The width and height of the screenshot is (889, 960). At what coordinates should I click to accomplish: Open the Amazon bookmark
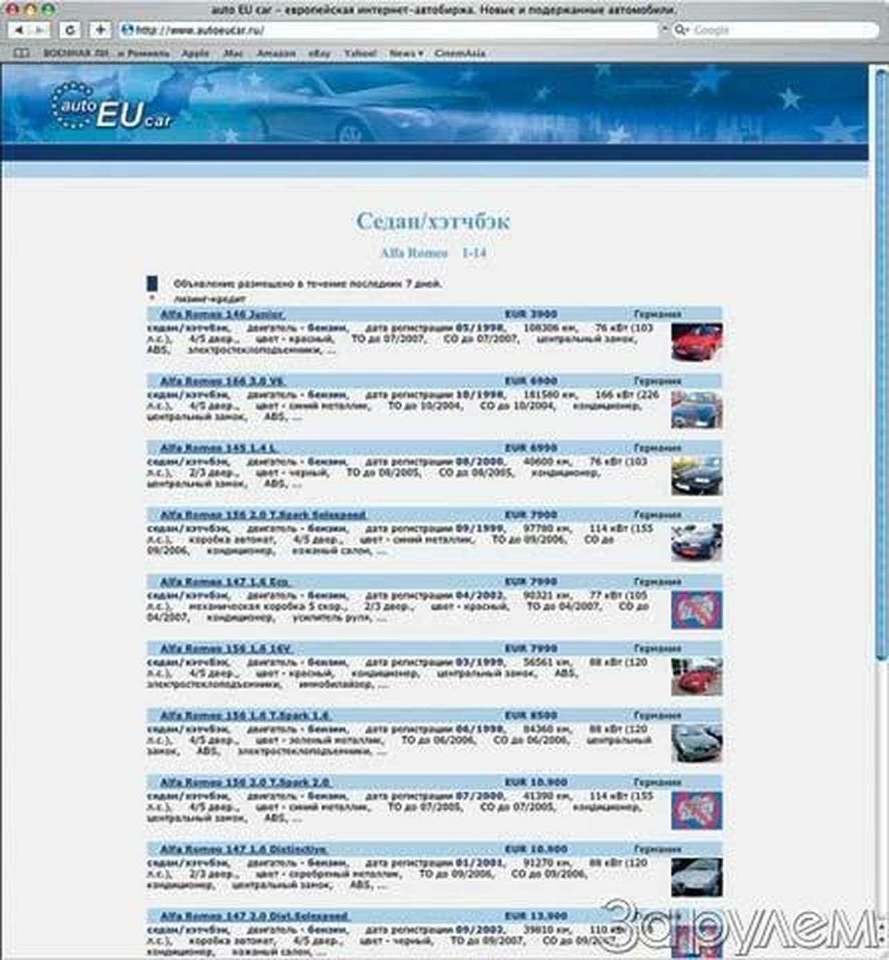click(276, 54)
